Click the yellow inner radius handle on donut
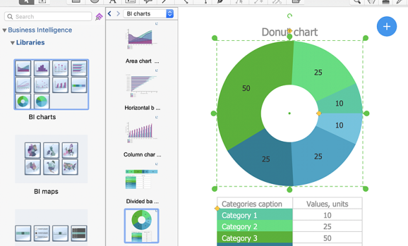 [x=319, y=113]
